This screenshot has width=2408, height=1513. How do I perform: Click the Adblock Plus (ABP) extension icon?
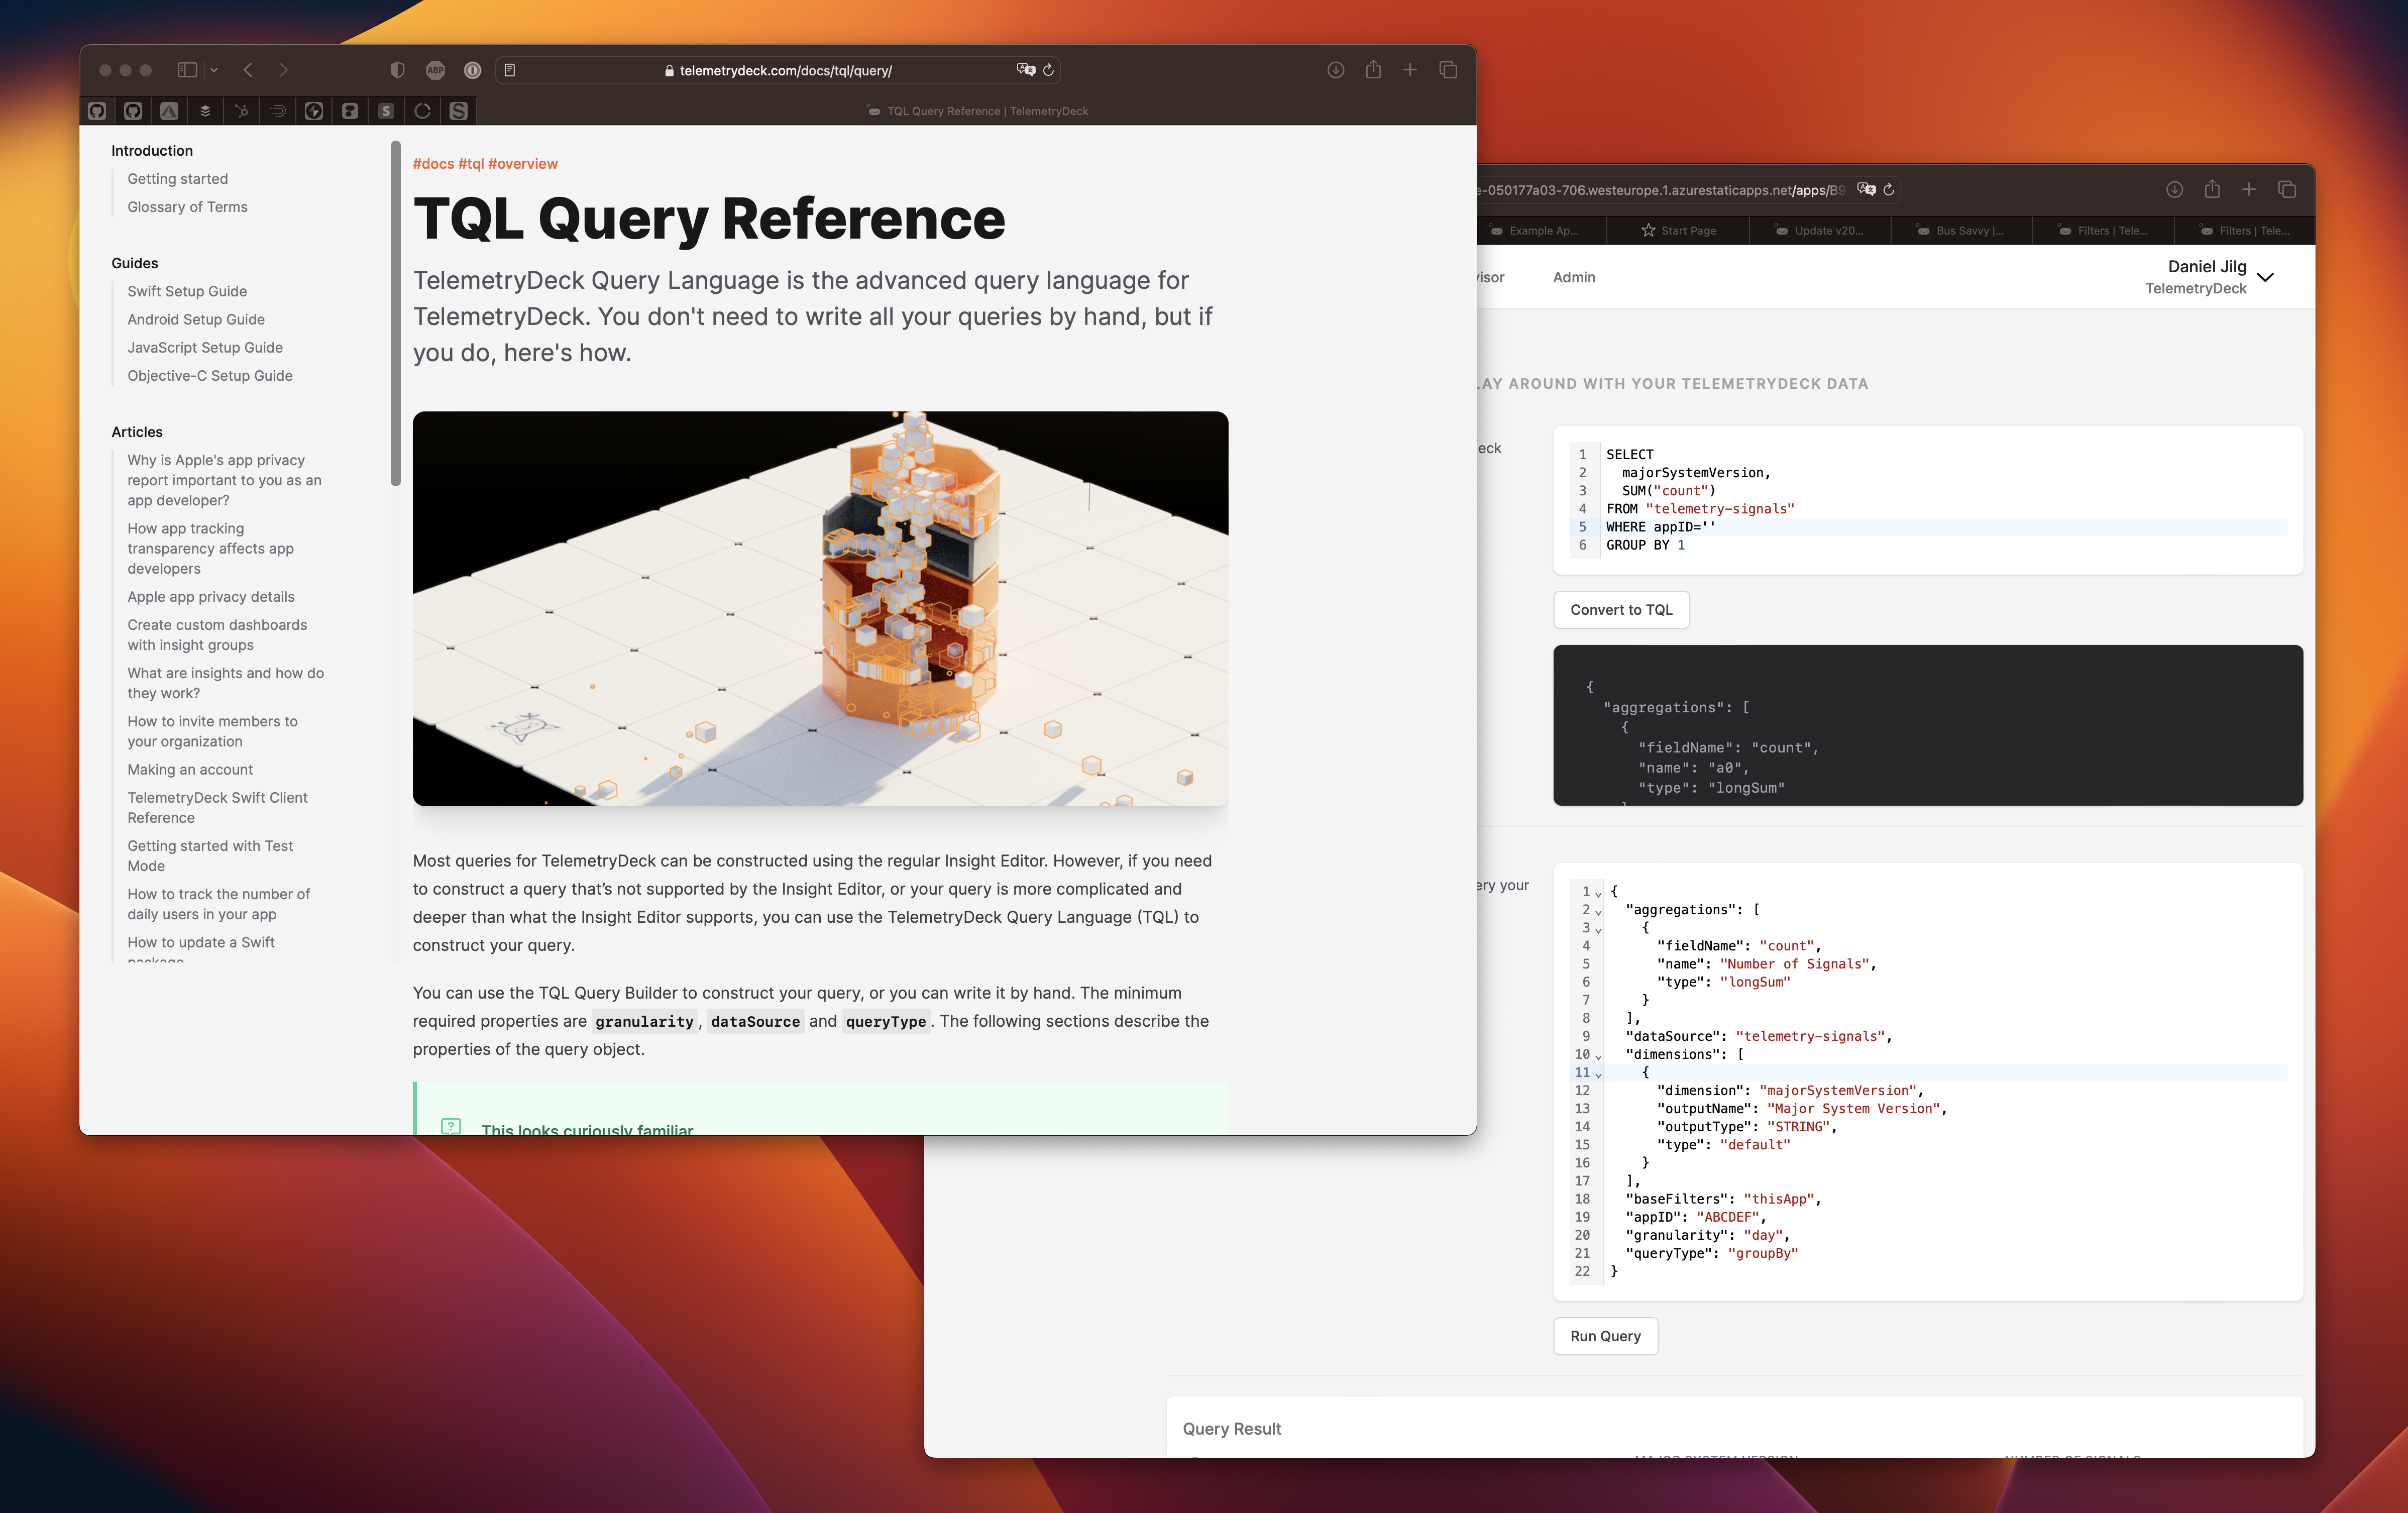435,70
